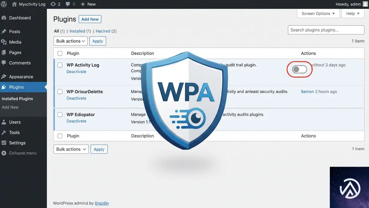Click the Posts pin icon
The image size is (369, 208).
(x=4, y=31)
